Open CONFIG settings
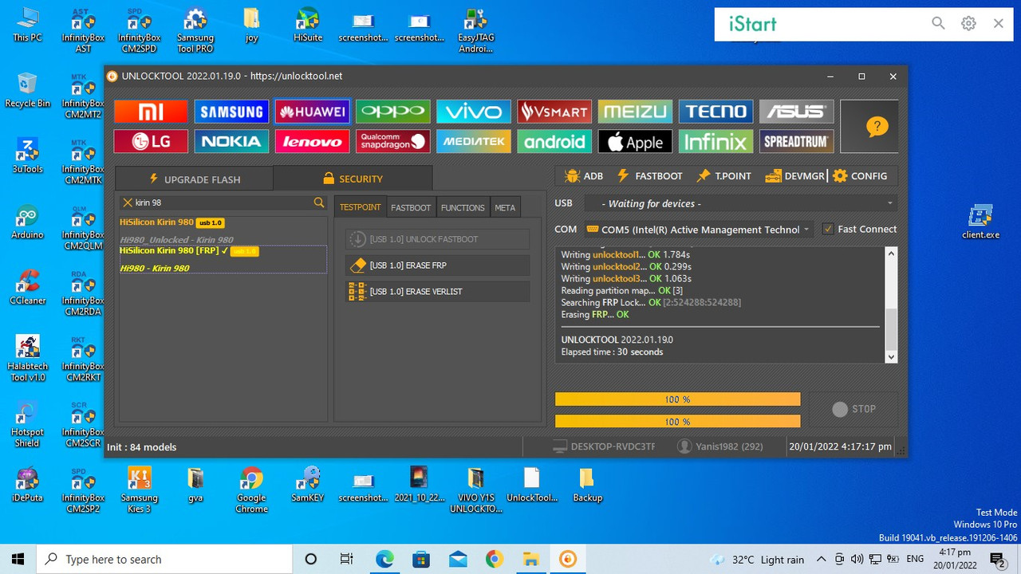 pyautogui.click(x=860, y=176)
